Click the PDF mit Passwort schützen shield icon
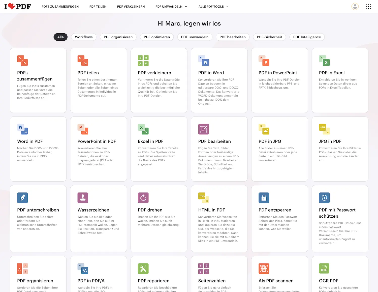 click(324, 198)
